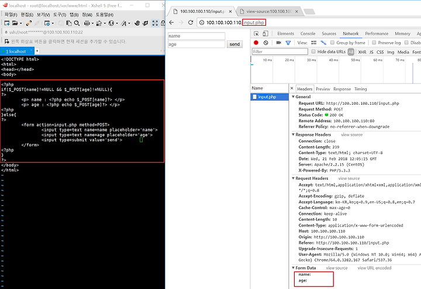
Task: Click the Paste clipboard icon in Xshell toolbar
Action: point(69,23)
